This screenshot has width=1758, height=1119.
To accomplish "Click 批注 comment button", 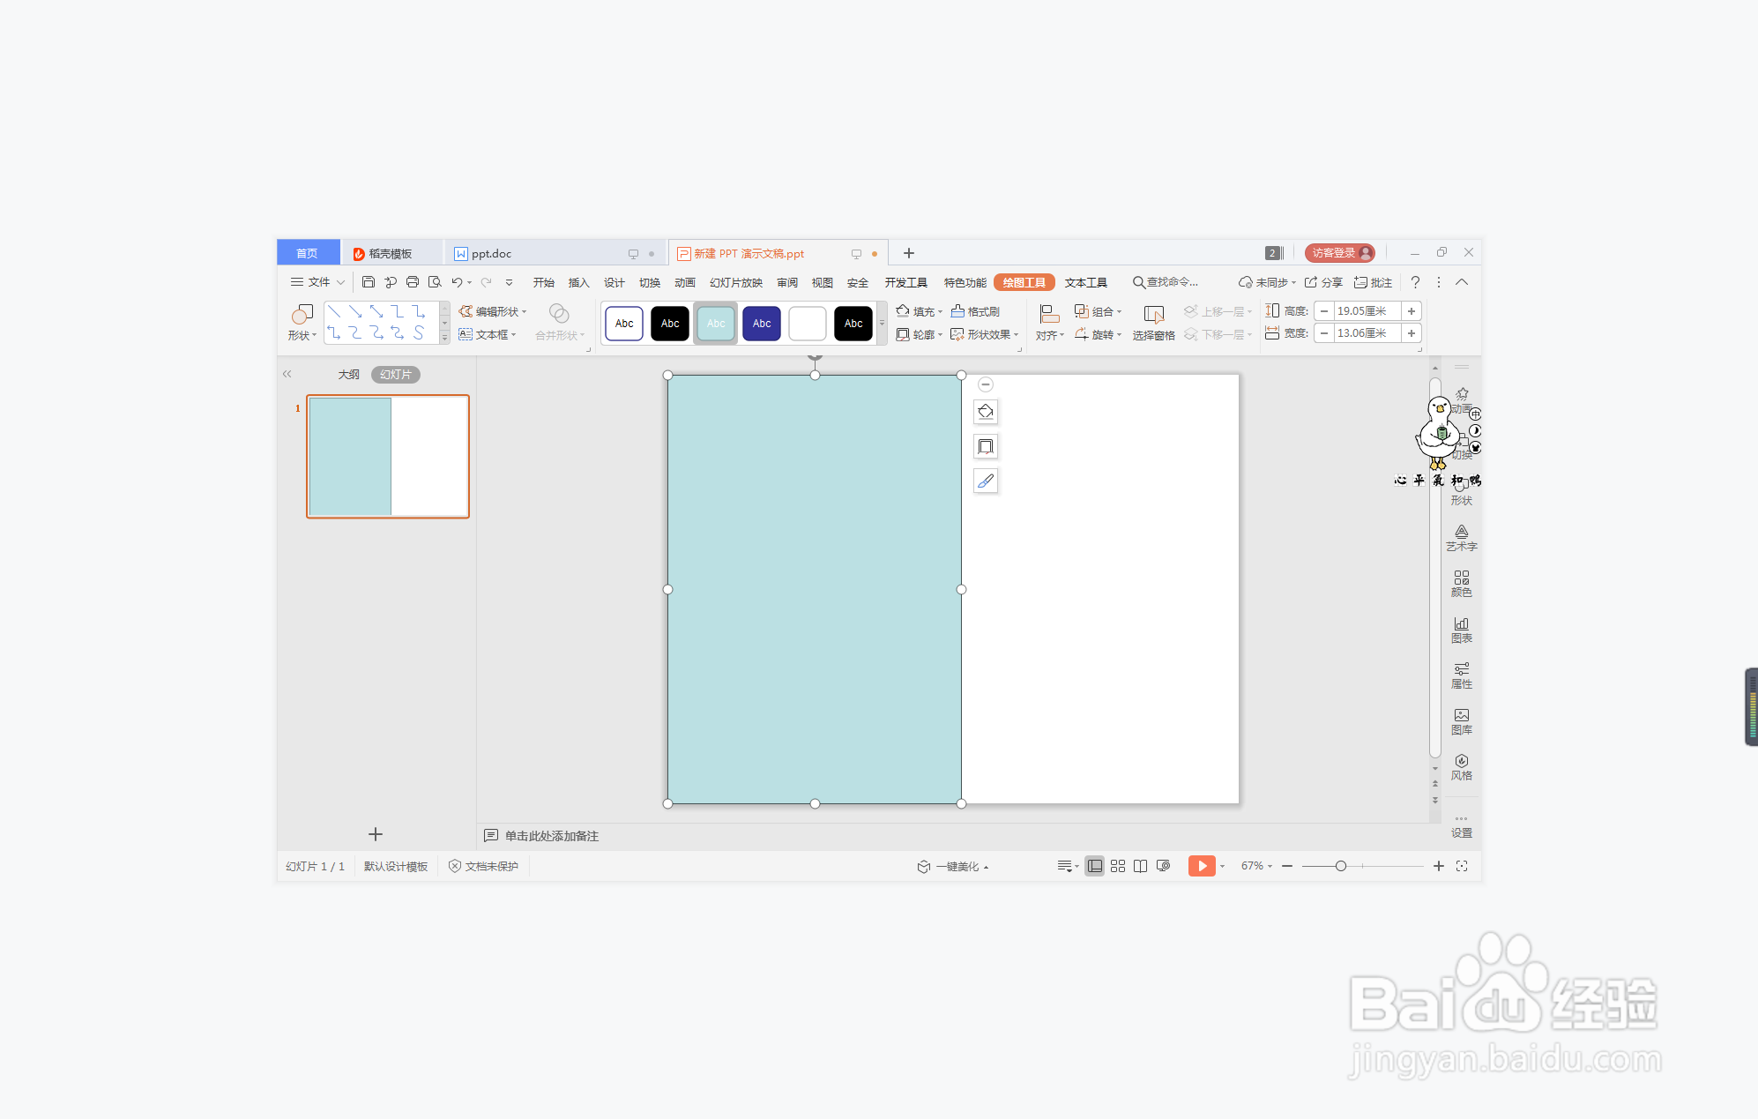I will (x=1373, y=282).
